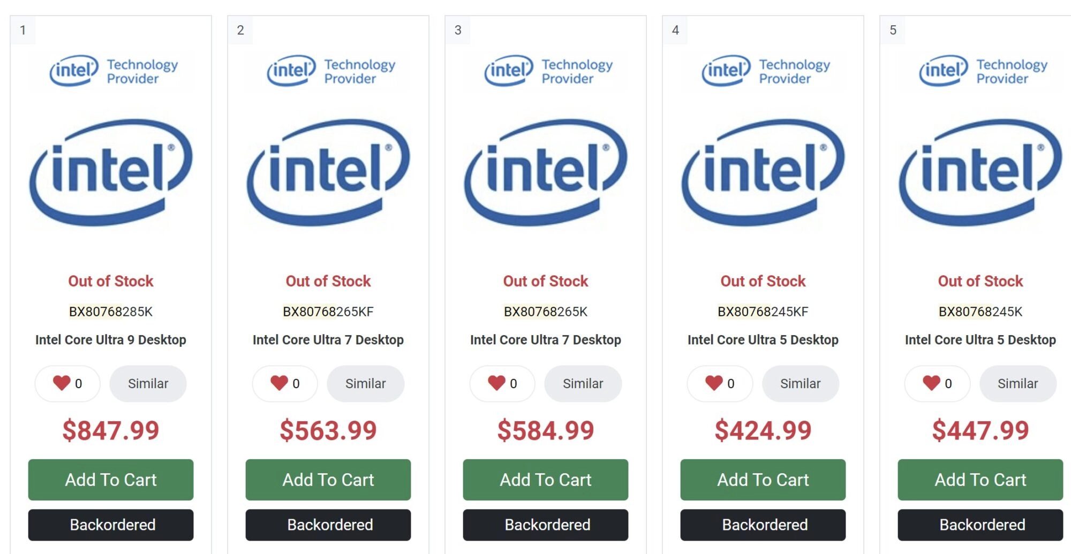
Task: Open the product SKU link BX80768265KF
Action: coord(328,312)
